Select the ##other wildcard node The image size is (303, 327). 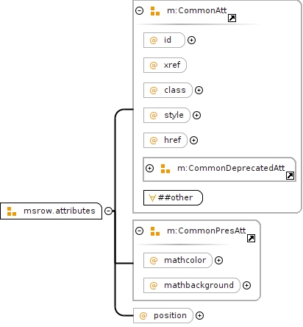[x=173, y=197]
